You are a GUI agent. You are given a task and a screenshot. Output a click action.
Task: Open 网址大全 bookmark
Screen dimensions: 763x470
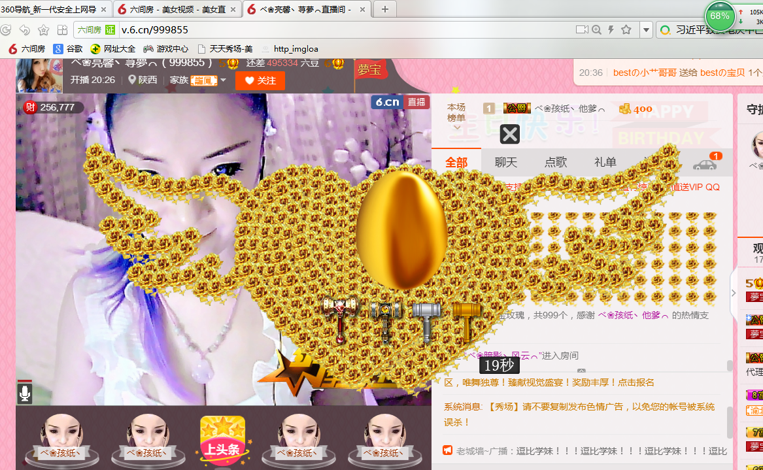113,48
